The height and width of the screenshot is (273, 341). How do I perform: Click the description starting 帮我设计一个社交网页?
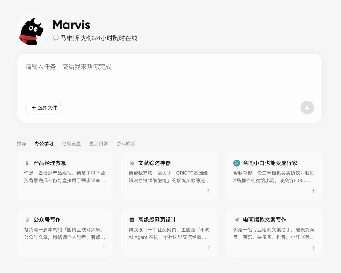[x=169, y=233]
